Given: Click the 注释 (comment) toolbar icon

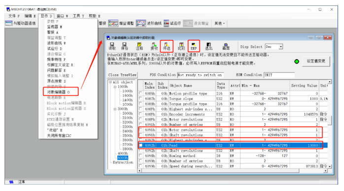Looking at the screenshot, I should tap(139, 46).
